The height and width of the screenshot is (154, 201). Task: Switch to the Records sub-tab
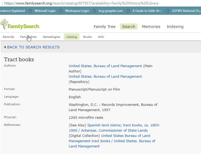click(x=8, y=37)
